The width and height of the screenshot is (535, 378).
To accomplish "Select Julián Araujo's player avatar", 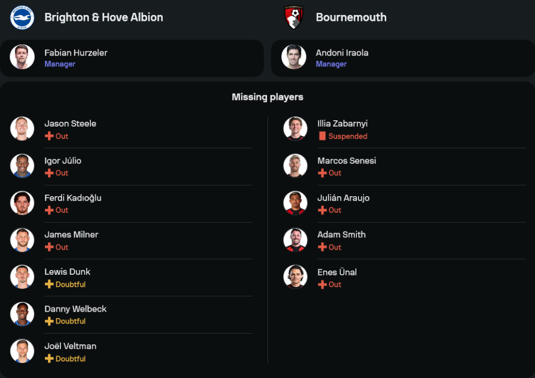I will 295,203.
